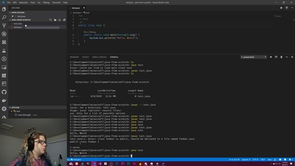Open the powershell terminal selector dropdown
The image size is (295, 166).
coord(254,57)
